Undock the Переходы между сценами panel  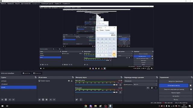(x=157, y=77)
